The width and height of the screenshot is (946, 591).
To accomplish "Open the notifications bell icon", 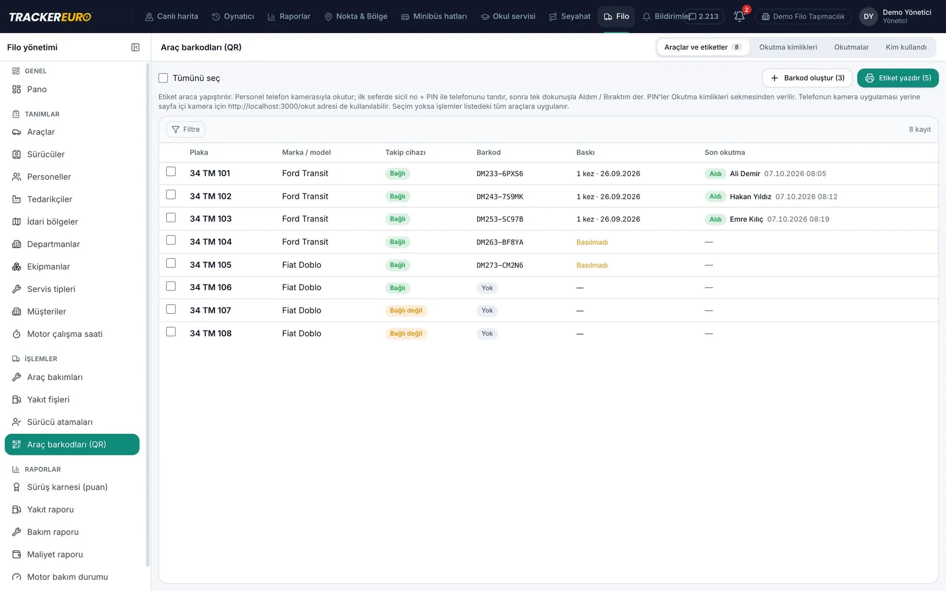I will pyautogui.click(x=739, y=17).
